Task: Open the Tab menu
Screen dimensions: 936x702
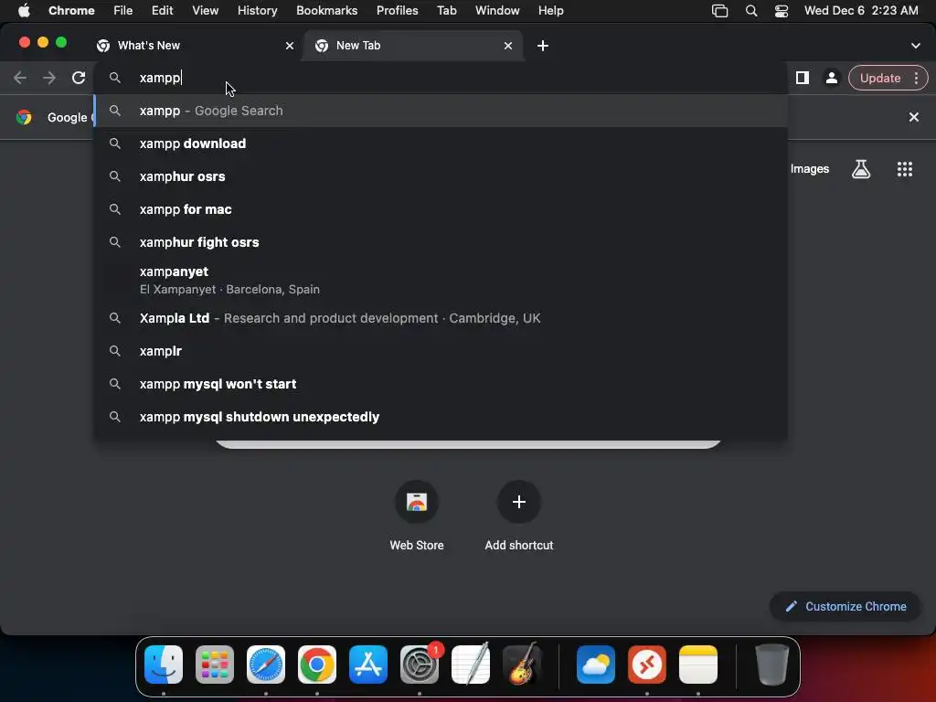Action: pos(446,11)
